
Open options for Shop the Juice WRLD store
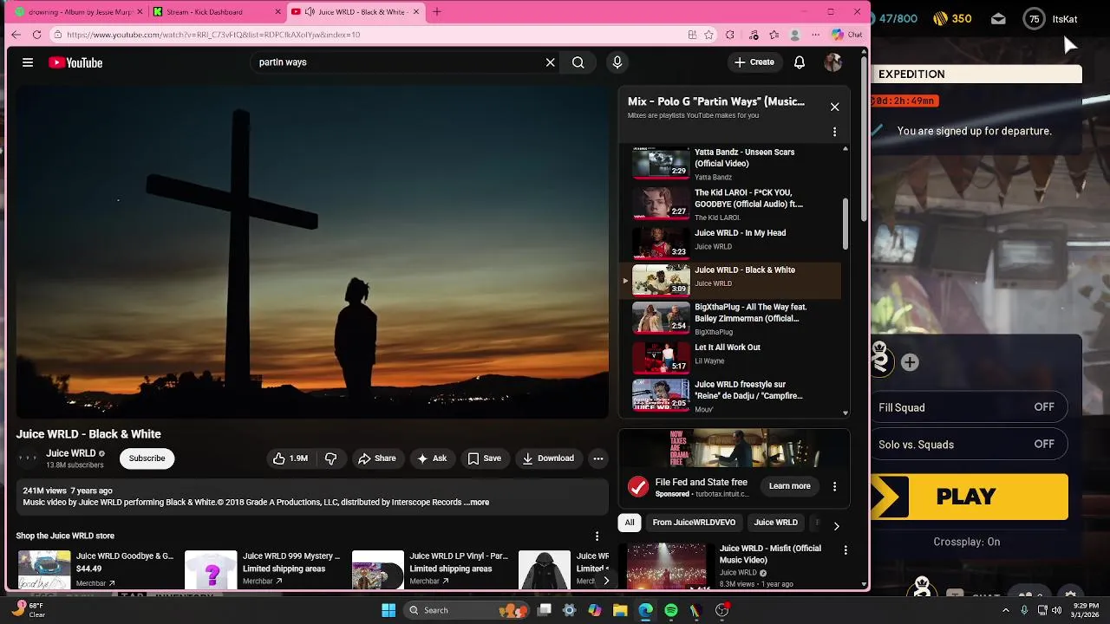[597, 536]
